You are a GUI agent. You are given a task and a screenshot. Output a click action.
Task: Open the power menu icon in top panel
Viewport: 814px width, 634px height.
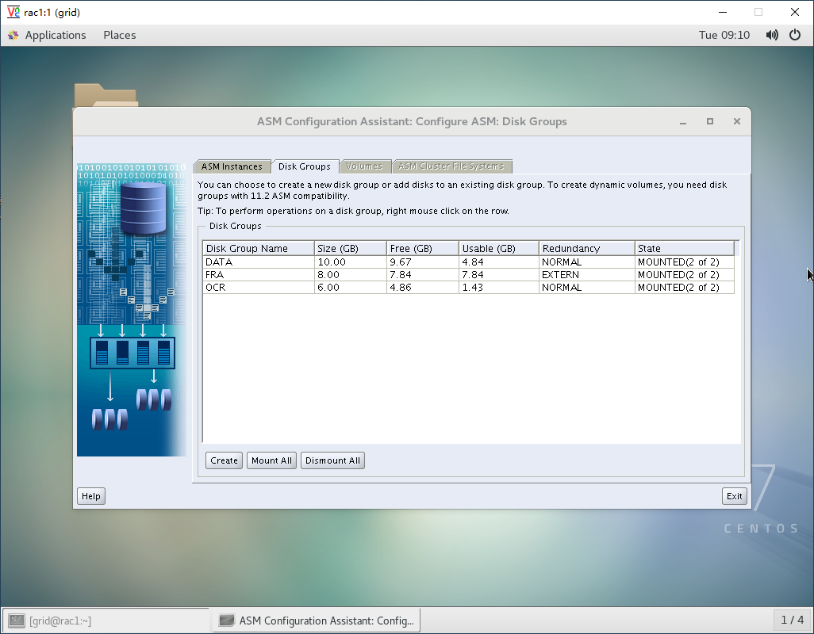[795, 35]
